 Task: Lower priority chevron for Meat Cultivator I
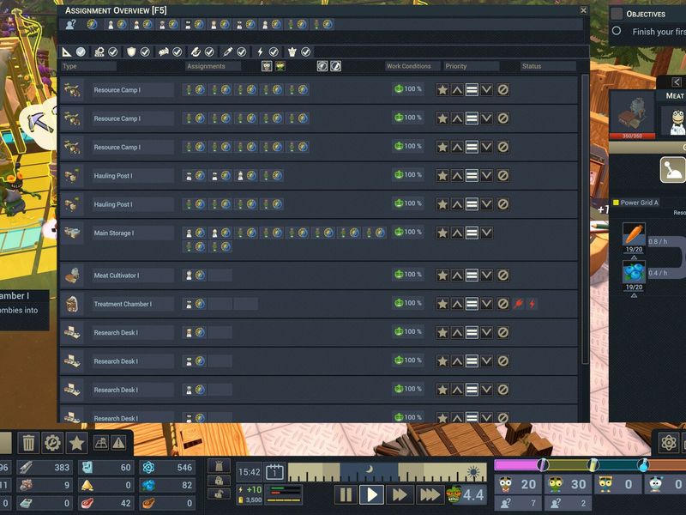tap(486, 276)
